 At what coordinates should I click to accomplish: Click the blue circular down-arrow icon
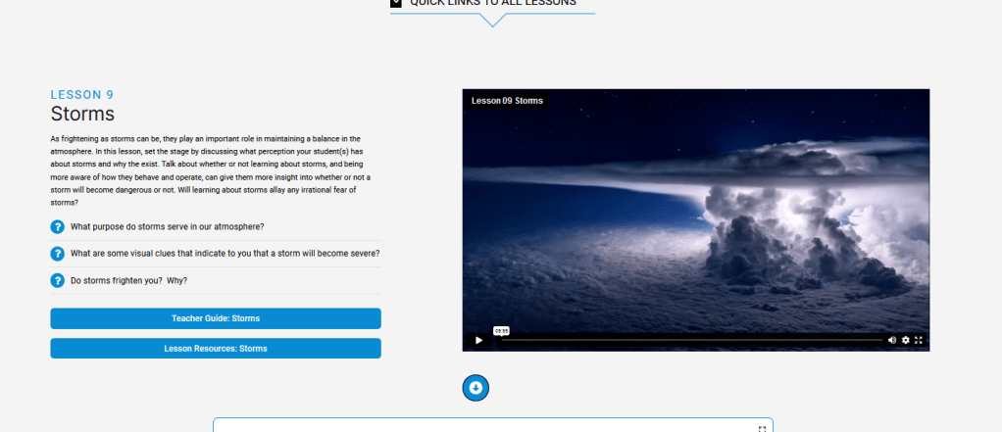coord(476,388)
